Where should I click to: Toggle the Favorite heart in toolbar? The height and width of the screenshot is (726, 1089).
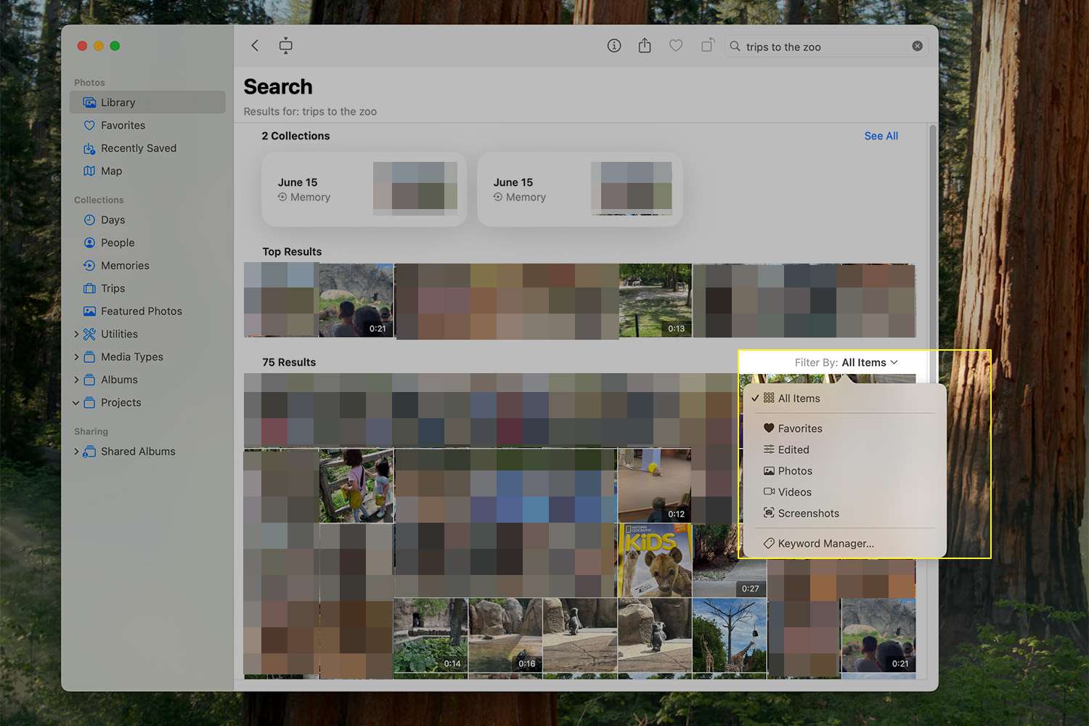pyautogui.click(x=676, y=46)
